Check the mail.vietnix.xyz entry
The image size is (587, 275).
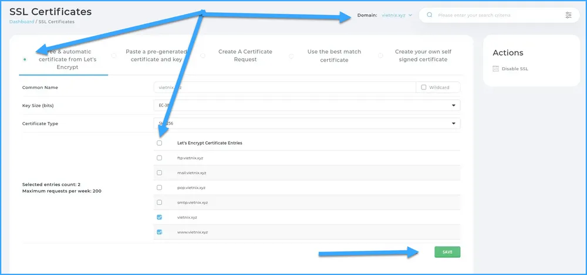point(160,173)
